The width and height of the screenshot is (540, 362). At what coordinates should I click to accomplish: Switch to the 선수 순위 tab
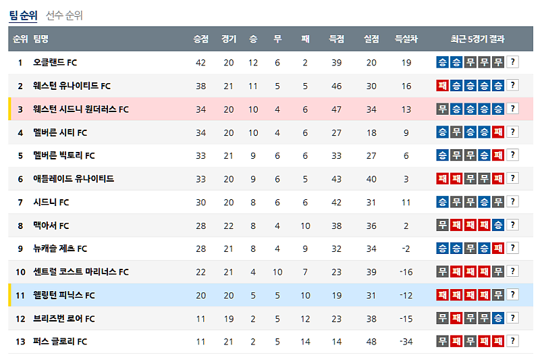(64, 16)
